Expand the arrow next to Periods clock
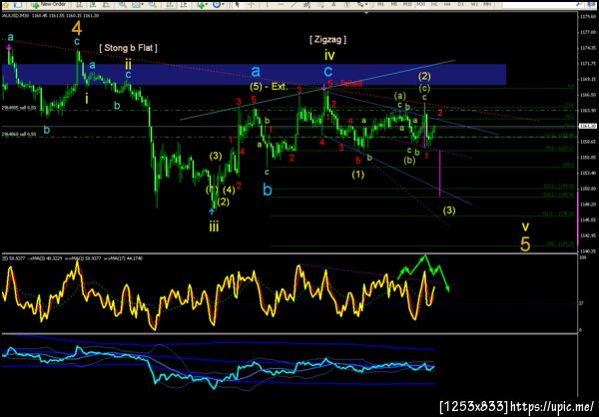This screenshot has height=417, width=599. (223, 5)
